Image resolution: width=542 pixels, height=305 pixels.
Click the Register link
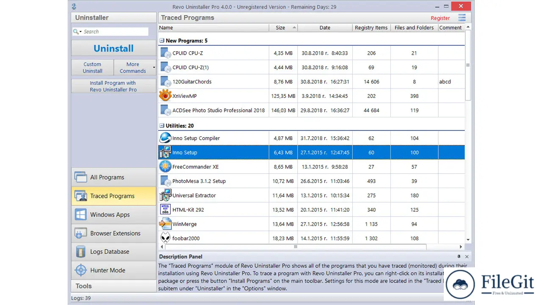pos(440,18)
